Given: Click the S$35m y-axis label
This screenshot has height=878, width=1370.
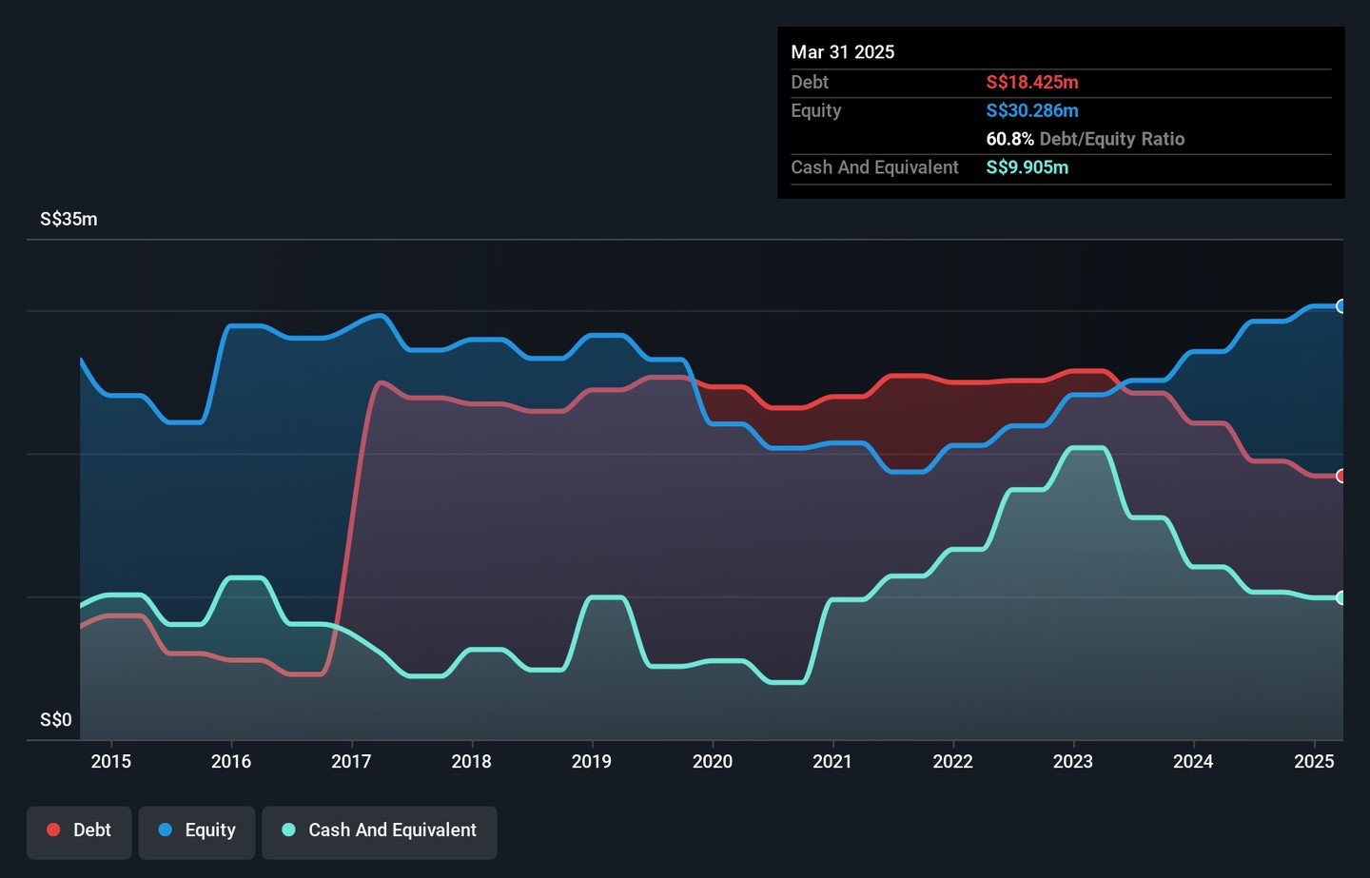Looking at the screenshot, I should [x=68, y=219].
